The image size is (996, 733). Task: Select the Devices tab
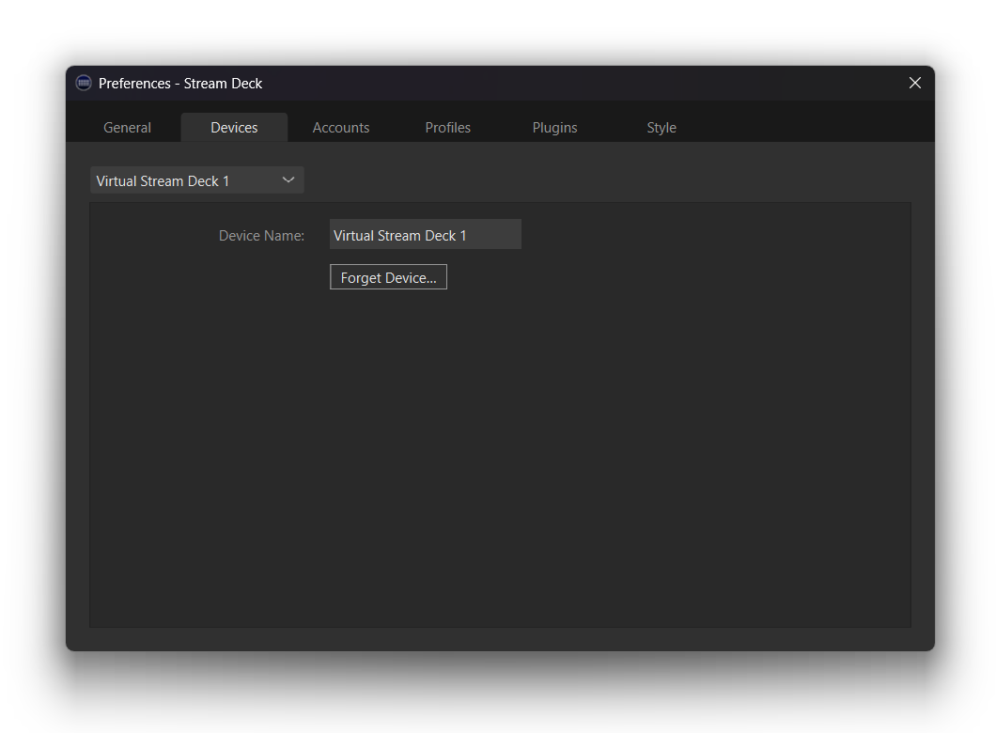click(x=234, y=128)
